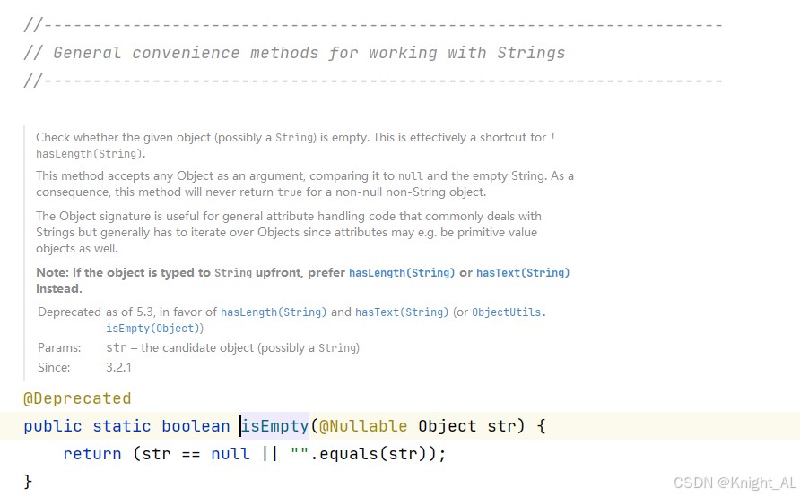Click the closing brace of the isEmpty method
800x496 pixels.
coord(28,482)
